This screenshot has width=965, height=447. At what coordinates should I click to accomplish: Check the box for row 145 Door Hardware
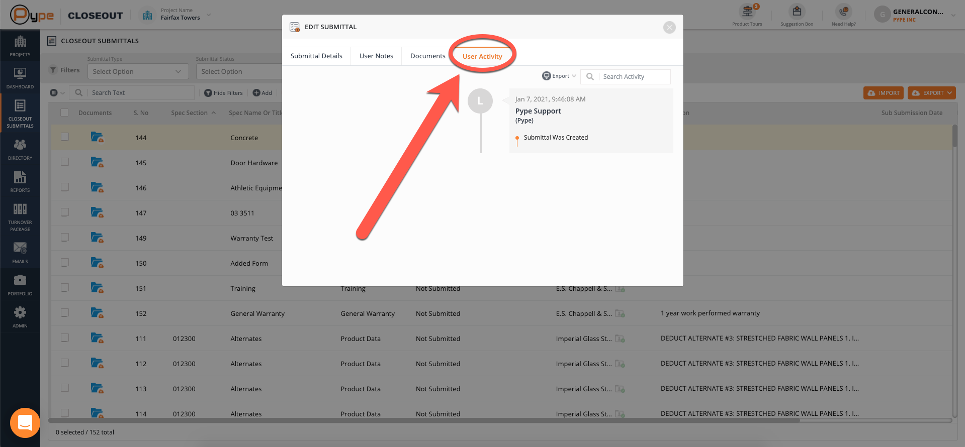pyautogui.click(x=65, y=162)
